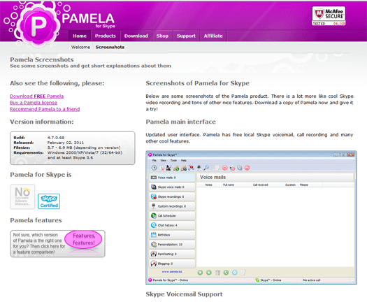Switch to the Welcome sub-tab

tap(81, 47)
